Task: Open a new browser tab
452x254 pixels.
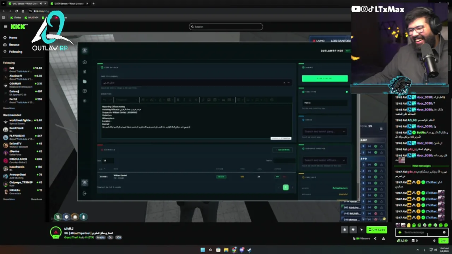Action: coord(93,4)
